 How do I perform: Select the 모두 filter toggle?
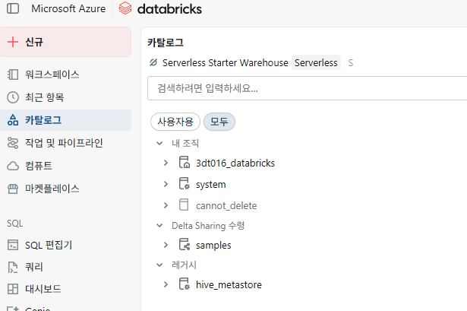[219, 122]
